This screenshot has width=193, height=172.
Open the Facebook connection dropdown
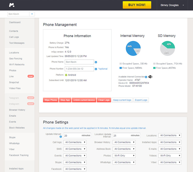pyautogui.click(x=75, y=169)
